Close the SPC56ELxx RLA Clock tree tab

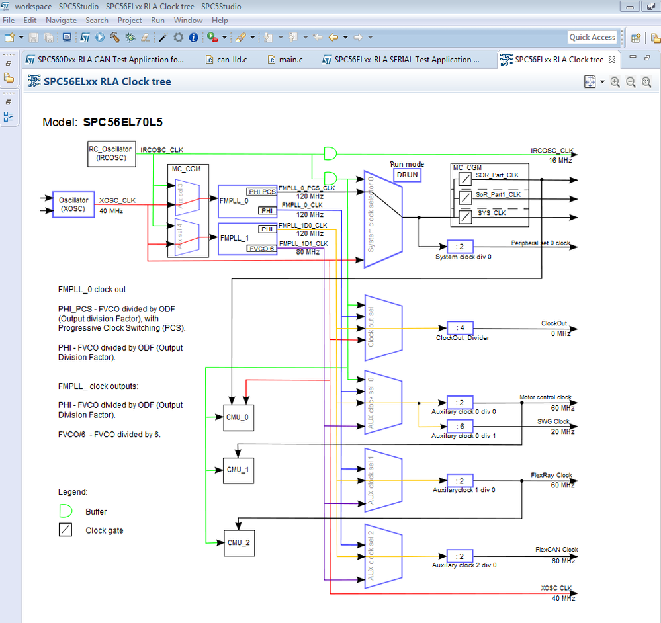click(612, 60)
